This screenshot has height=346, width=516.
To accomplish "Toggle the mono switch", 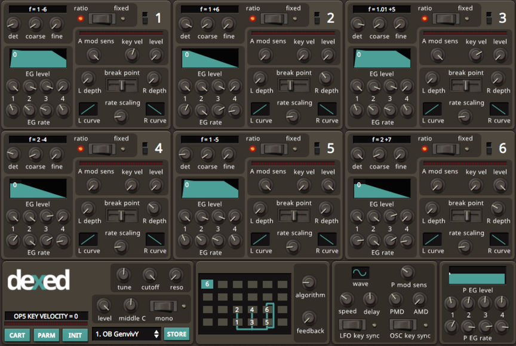I will 164,306.
